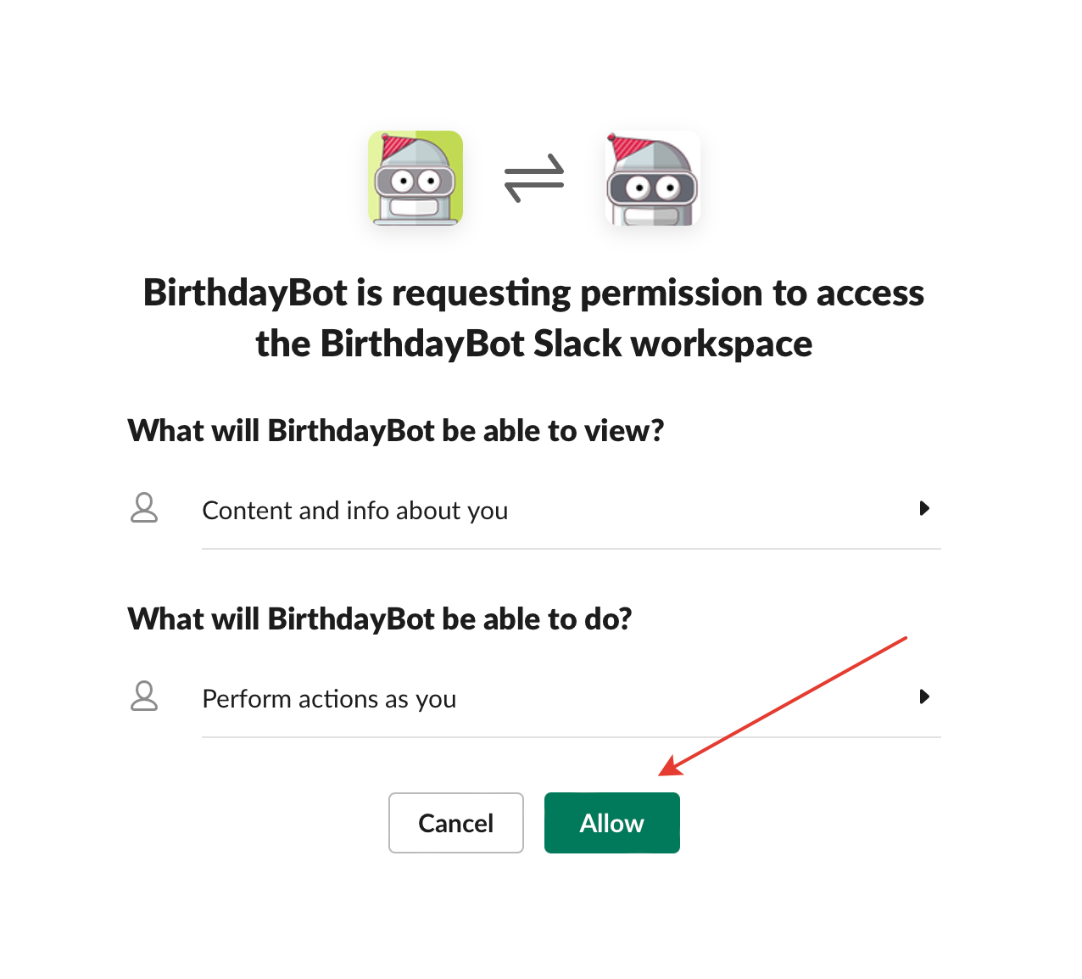Click the person icon beside Content and info

tap(144, 508)
